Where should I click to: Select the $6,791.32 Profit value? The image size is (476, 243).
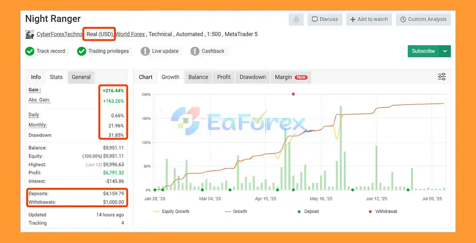click(113, 173)
